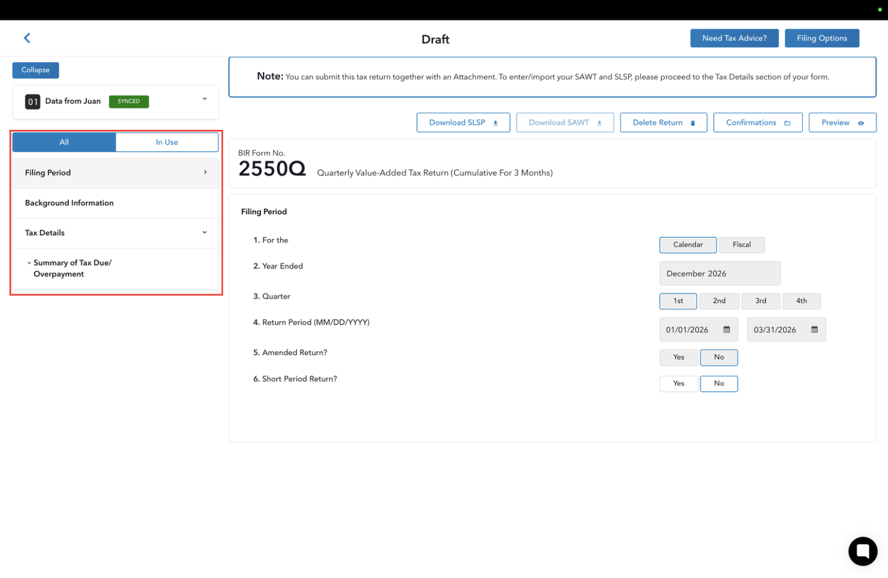888x578 pixels.
Task: Click the calendar icon for 03/31/2026 date
Action: pyautogui.click(x=814, y=329)
